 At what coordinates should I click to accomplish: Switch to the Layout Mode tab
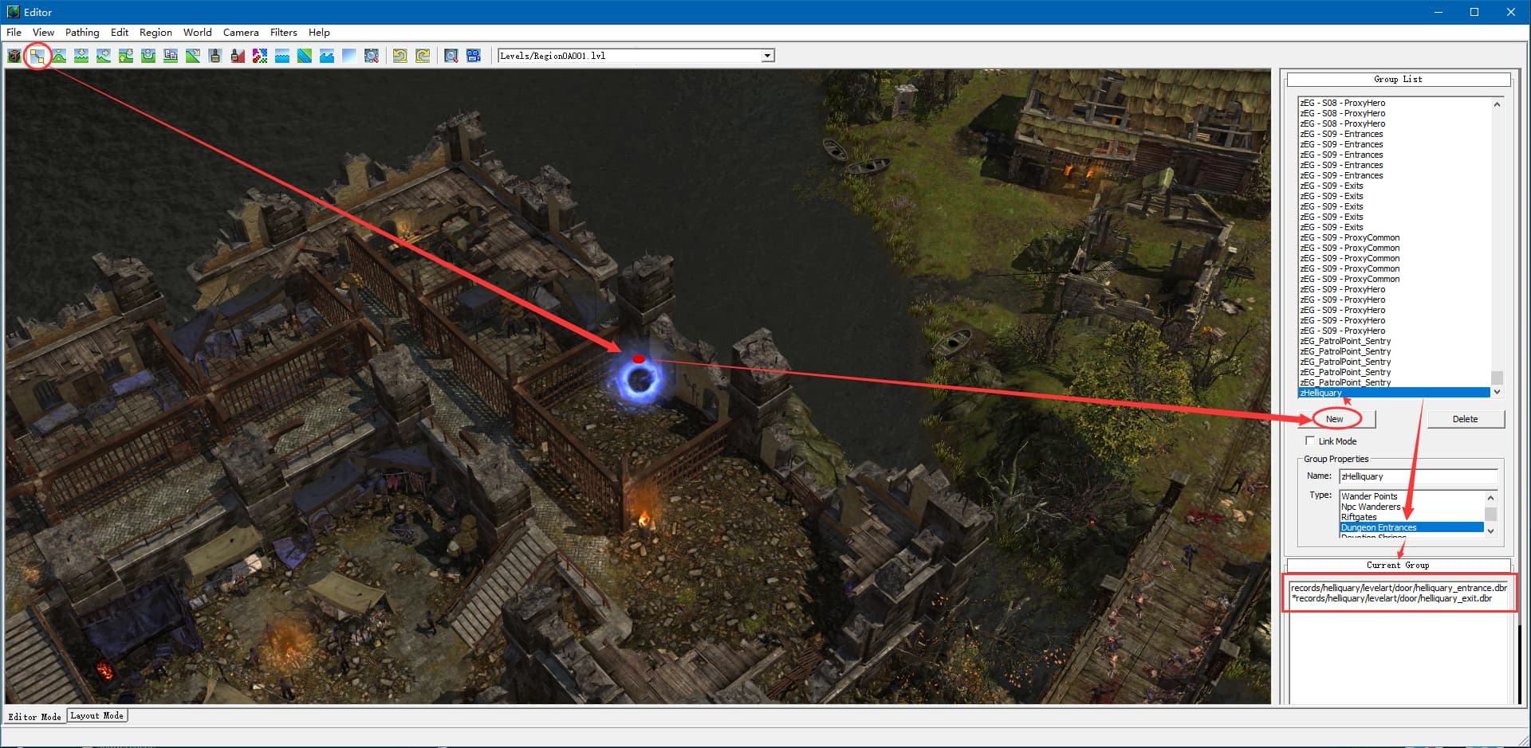97,715
